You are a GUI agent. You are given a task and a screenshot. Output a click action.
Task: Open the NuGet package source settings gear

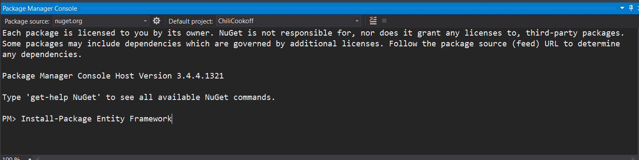[157, 21]
